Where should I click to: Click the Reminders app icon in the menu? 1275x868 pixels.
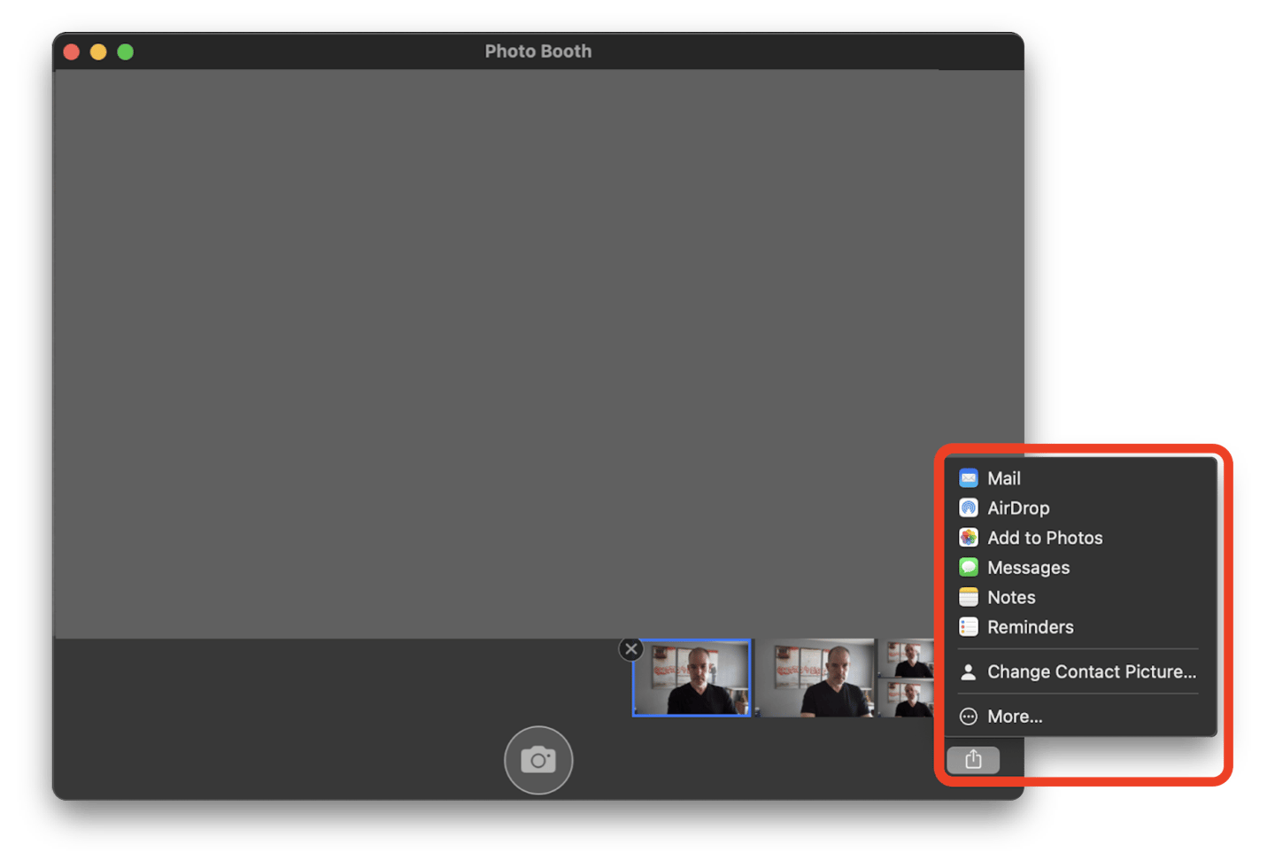[x=969, y=627]
